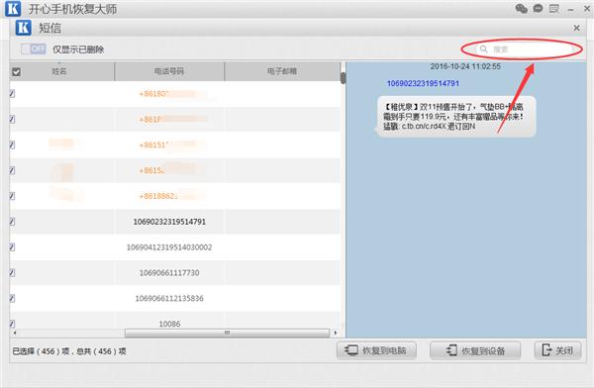Uncheck the row with +8615 blurred number

[12, 170]
